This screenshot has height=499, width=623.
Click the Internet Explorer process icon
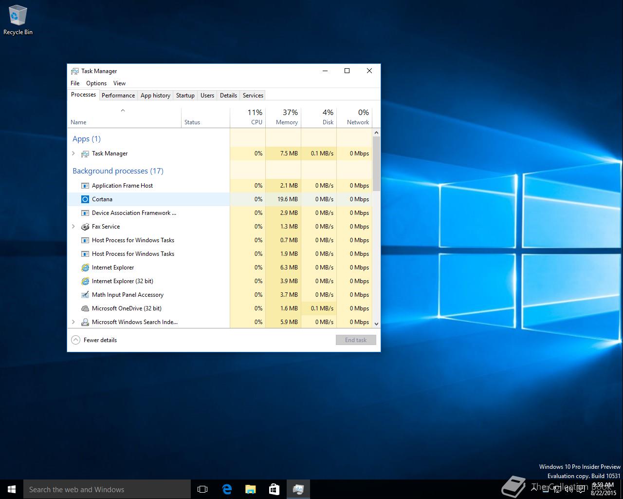pyautogui.click(x=85, y=268)
